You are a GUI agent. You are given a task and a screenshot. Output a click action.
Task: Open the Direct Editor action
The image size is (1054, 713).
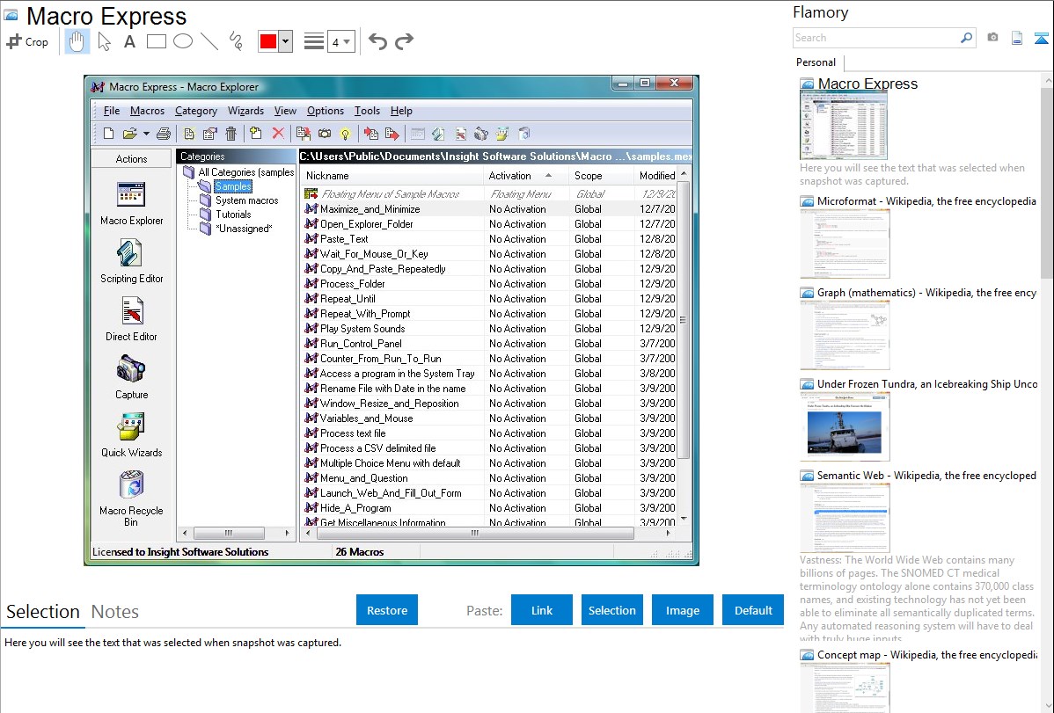click(x=131, y=320)
